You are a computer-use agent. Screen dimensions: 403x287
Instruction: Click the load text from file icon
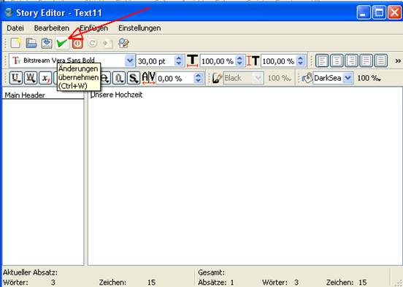tap(31, 43)
